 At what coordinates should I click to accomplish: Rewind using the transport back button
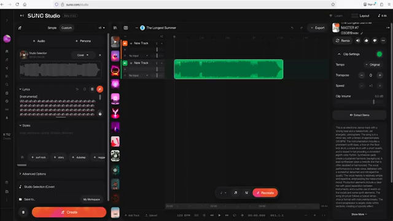[x=212, y=215]
